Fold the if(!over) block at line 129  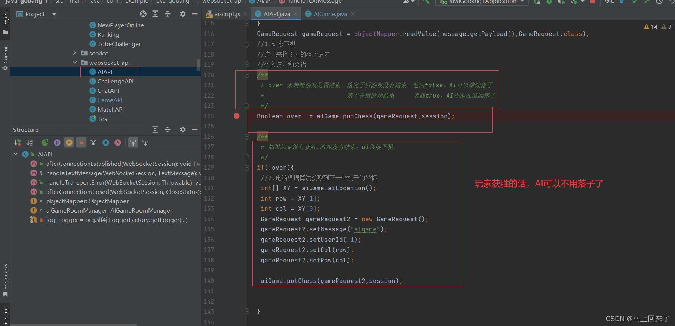(247, 168)
